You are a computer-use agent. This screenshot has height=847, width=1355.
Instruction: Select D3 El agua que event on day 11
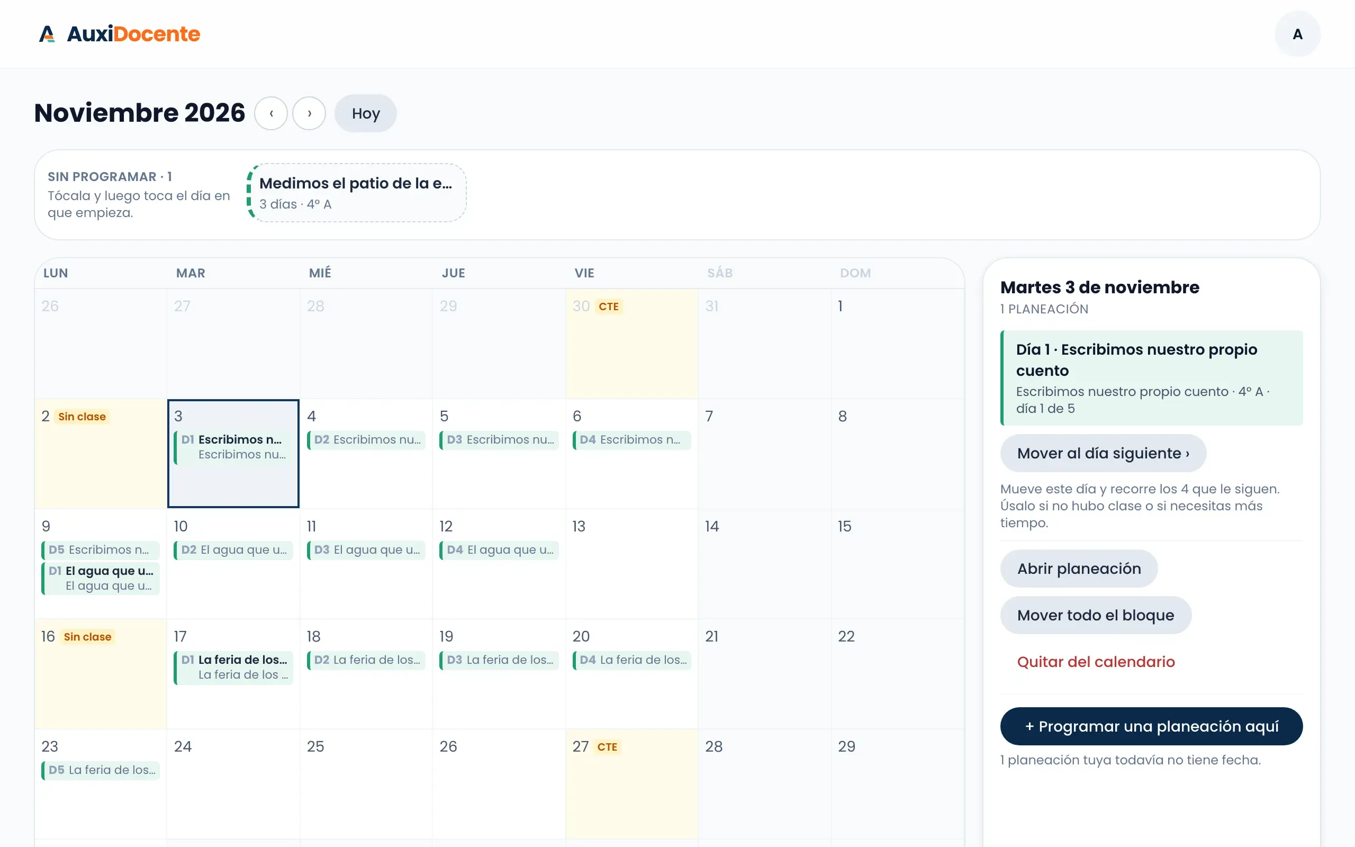click(x=367, y=549)
